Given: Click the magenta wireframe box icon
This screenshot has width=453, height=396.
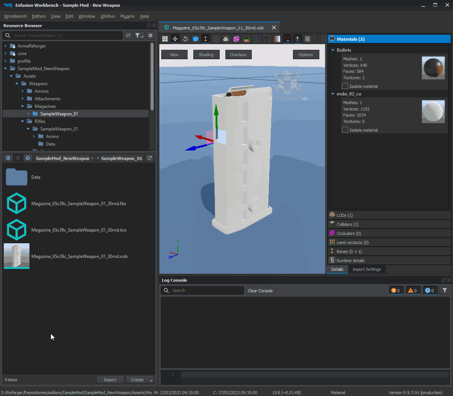Looking at the screenshot, I should click(236, 39).
